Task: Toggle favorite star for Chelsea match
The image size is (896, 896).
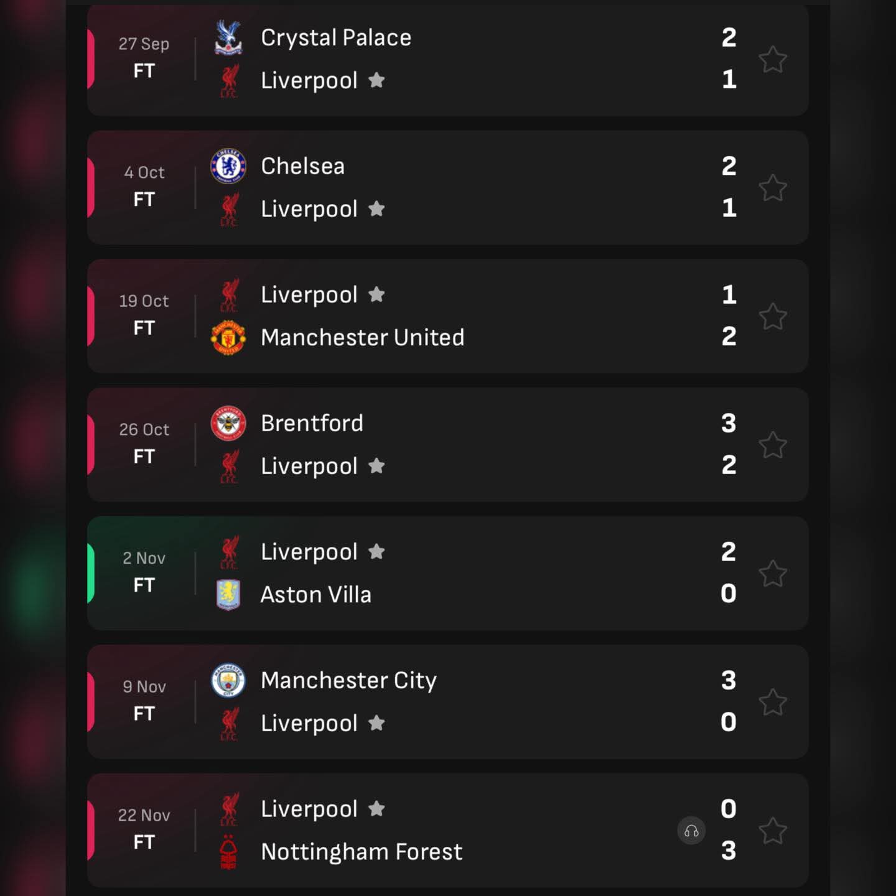Action: click(x=772, y=188)
